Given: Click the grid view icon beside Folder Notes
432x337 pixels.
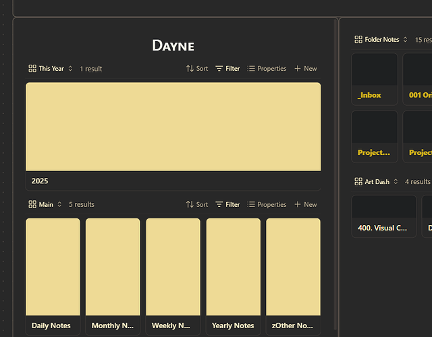Looking at the screenshot, I should 358,39.
